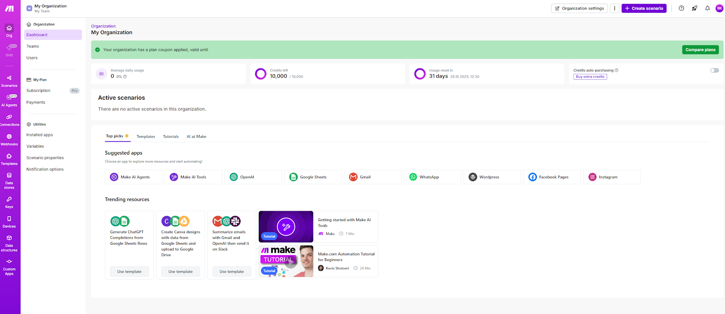The image size is (725, 314).
Task: Open the help question mark icon
Action: coord(681,8)
